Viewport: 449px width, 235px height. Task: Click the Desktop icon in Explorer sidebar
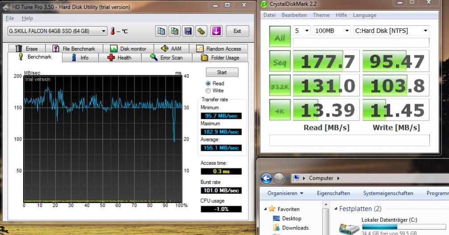[276, 219]
